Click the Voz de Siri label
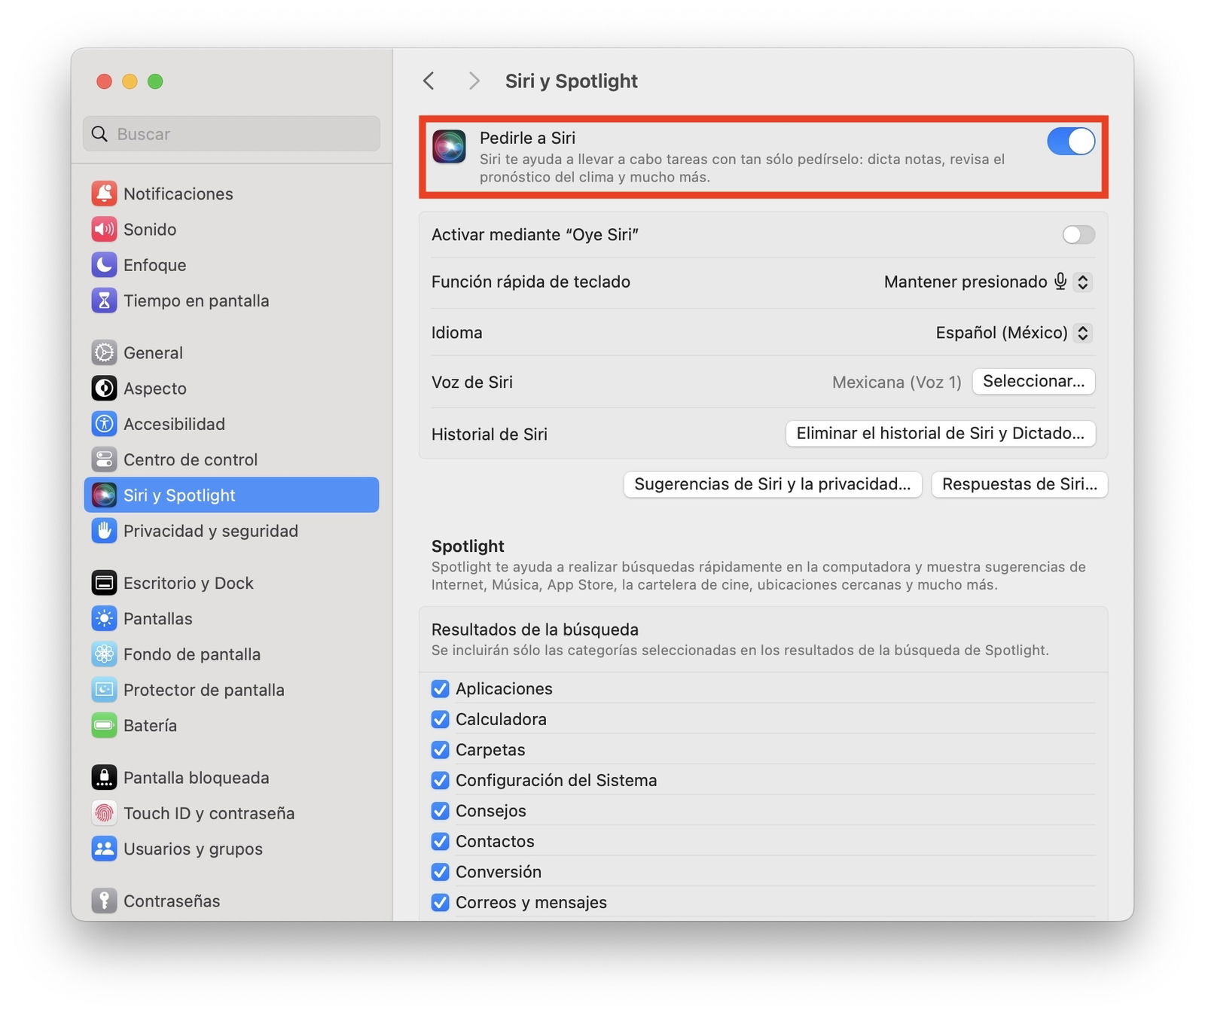The height and width of the screenshot is (1015, 1205). point(472,383)
